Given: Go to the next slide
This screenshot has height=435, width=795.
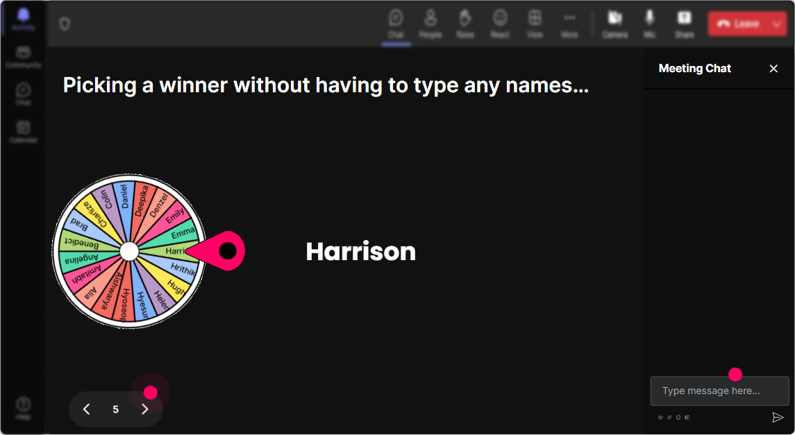Looking at the screenshot, I should pyautogui.click(x=145, y=409).
